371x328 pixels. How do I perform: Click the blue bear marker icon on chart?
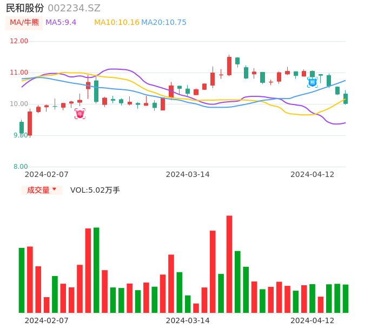[x=312, y=82]
